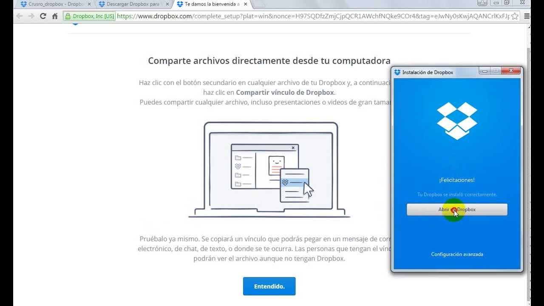Open the browser home page icon

(x=55, y=16)
